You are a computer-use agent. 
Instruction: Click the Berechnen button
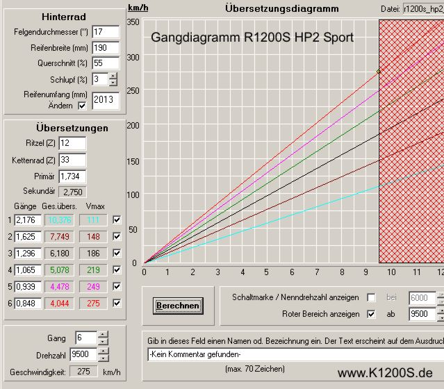click(x=178, y=306)
